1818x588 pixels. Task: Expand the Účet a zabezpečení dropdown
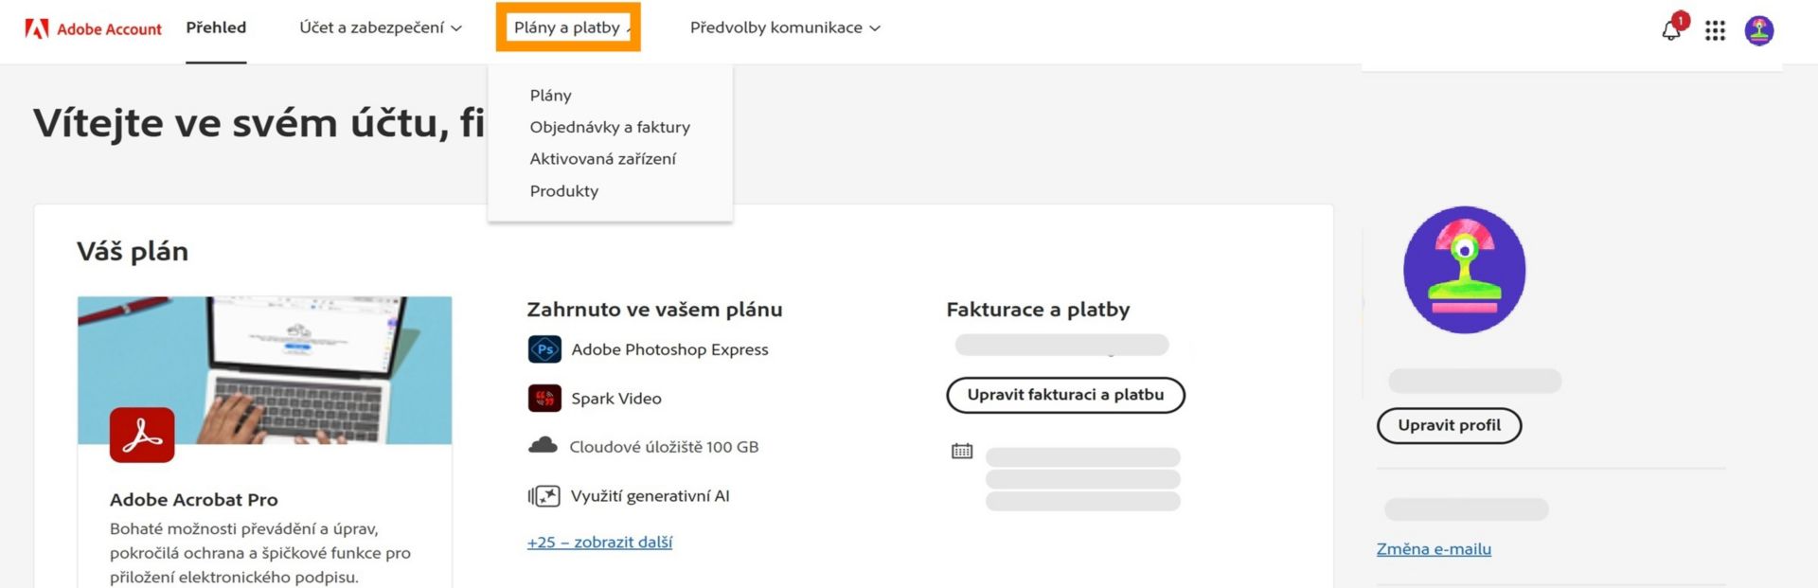pyautogui.click(x=381, y=27)
